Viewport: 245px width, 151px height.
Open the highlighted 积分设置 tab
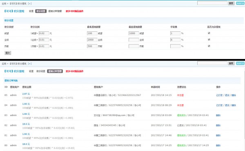tap(41, 11)
